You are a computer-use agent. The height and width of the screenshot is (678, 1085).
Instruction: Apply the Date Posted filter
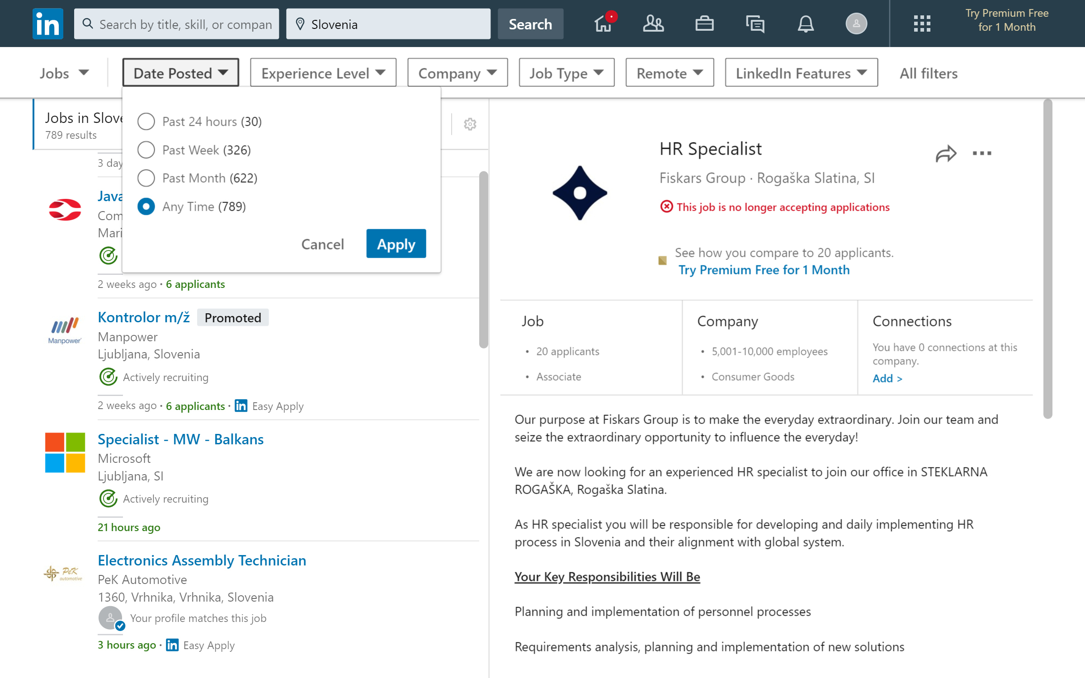[396, 244]
